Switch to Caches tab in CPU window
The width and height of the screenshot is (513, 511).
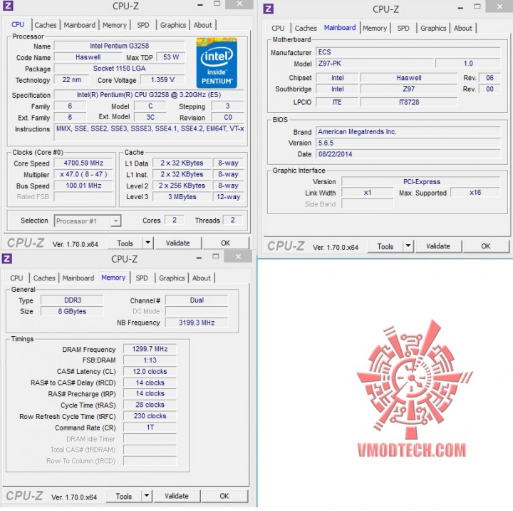point(46,25)
